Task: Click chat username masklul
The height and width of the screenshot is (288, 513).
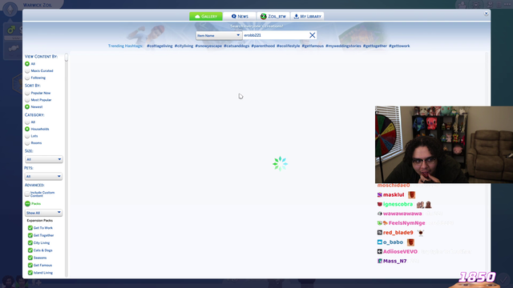Action: 394,195
